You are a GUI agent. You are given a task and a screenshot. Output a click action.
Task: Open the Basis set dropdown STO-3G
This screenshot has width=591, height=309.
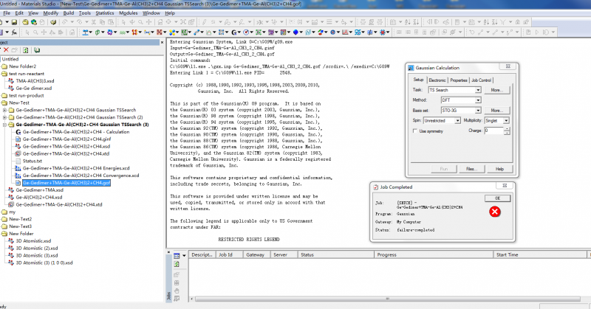tap(478, 111)
